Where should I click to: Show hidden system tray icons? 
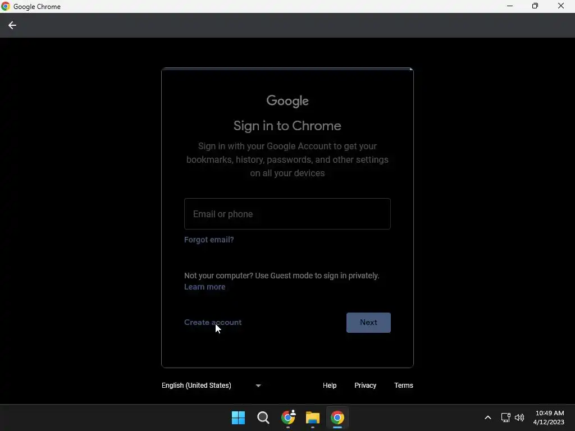488,418
